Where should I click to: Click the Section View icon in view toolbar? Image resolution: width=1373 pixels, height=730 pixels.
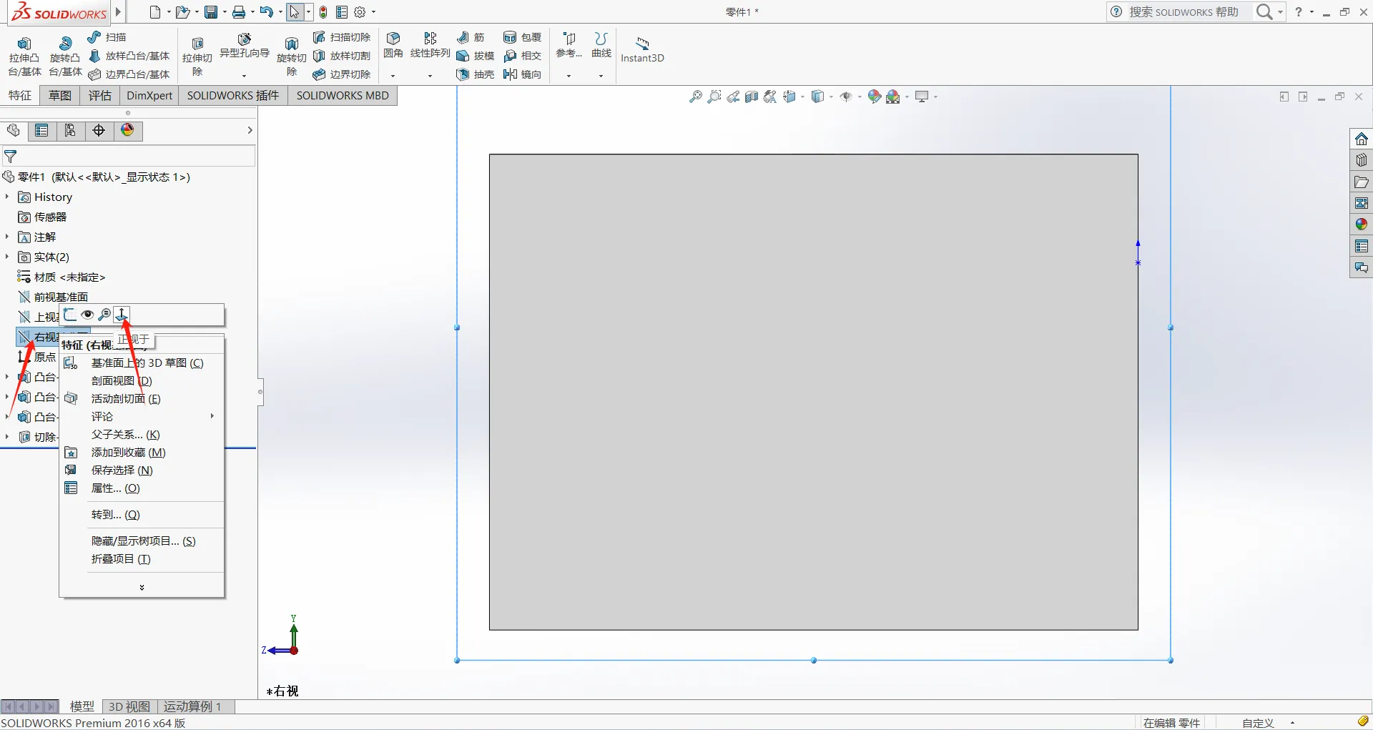pos(751,97)
